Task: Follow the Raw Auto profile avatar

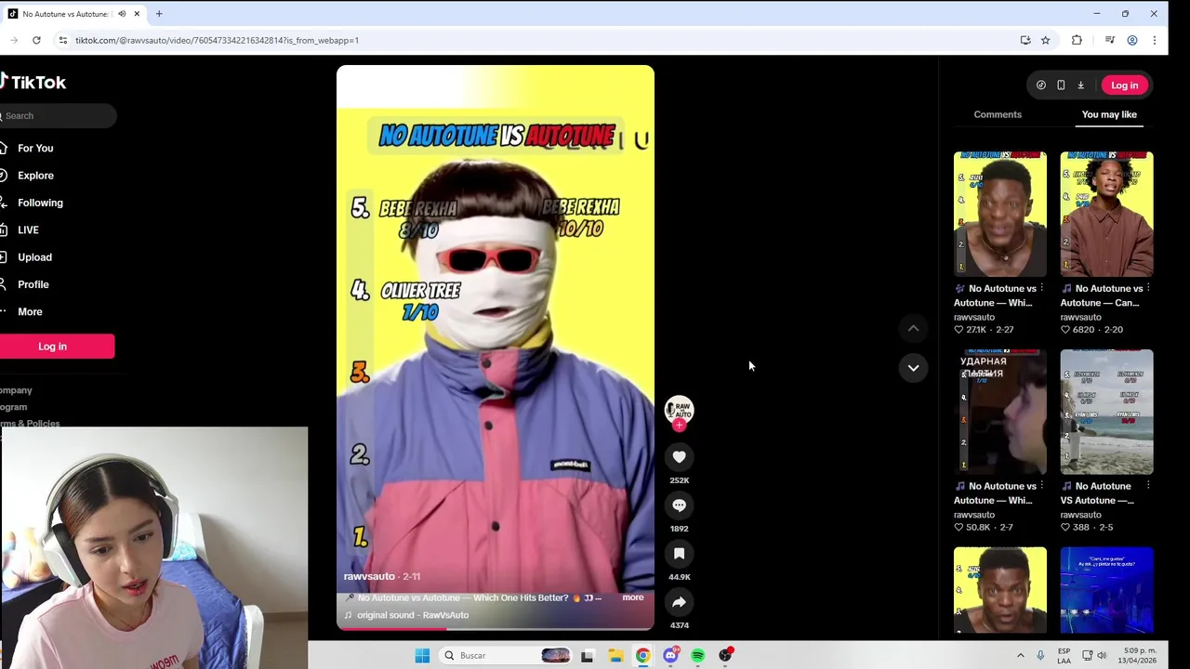Action: [x=679, y=410]
